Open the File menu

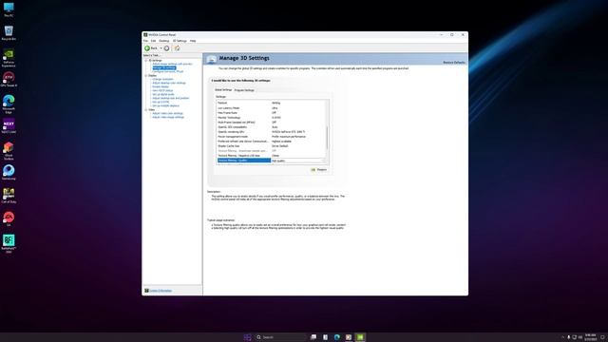point(145,41)
